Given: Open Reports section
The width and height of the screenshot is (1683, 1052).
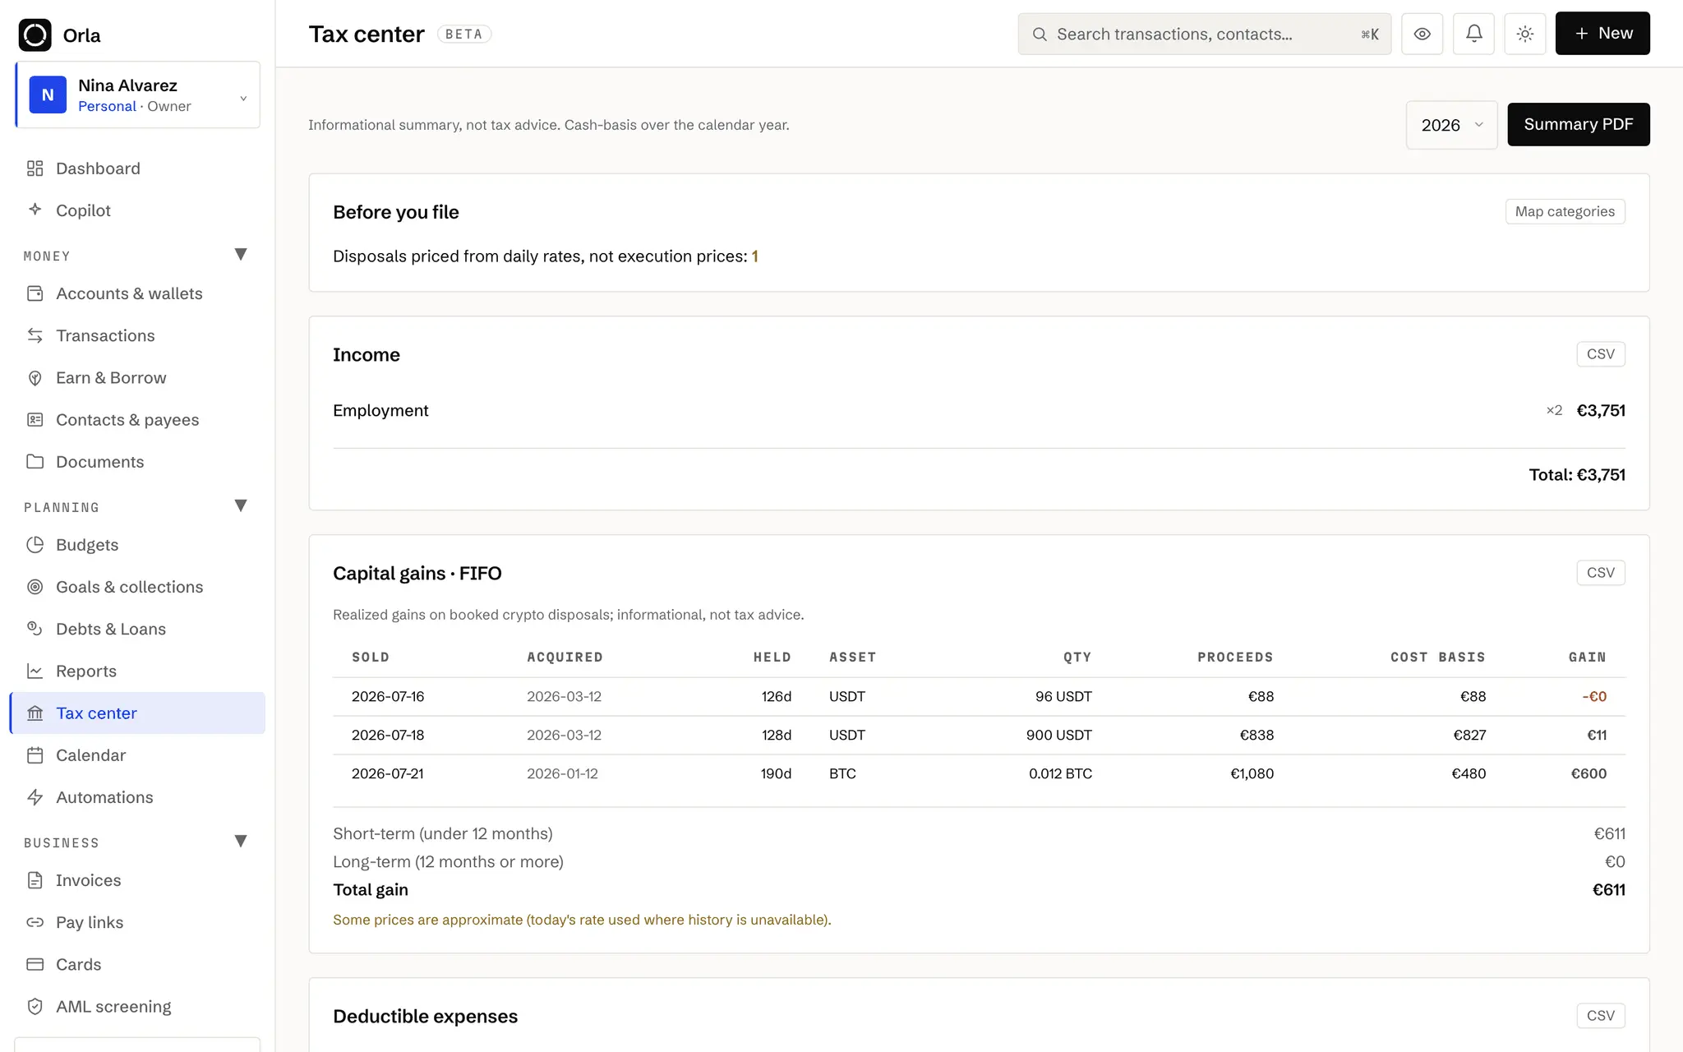Looking at the screenshot, I should point(137,671).
